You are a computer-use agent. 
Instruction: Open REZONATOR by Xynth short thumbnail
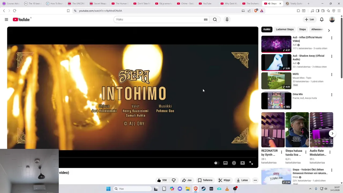(x=273, y=130)
